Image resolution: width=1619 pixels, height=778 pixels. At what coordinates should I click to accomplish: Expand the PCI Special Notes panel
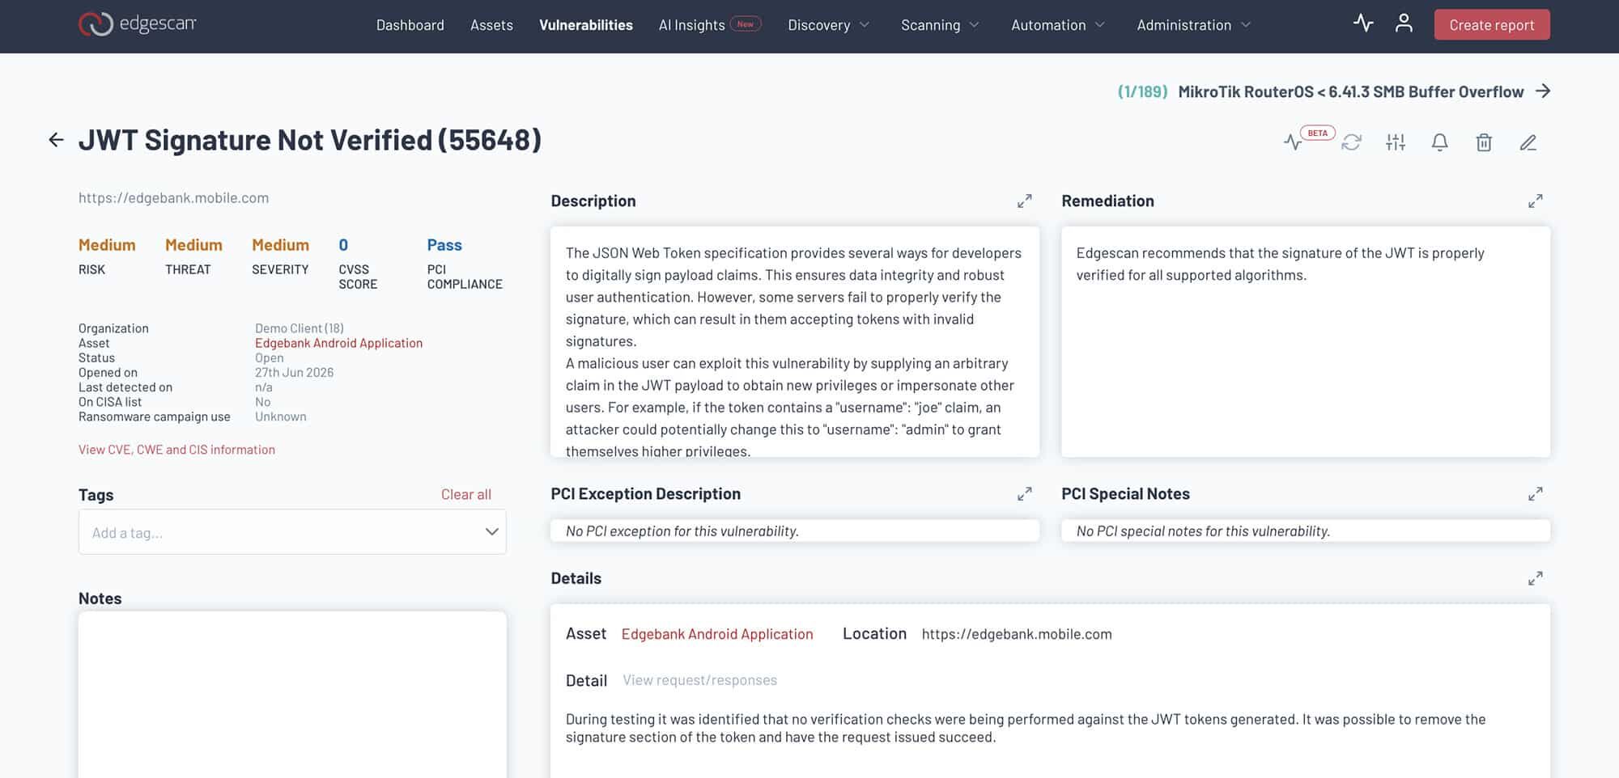click(1536, 493)
